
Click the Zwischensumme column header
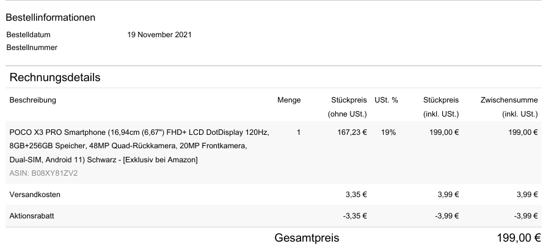509,100
